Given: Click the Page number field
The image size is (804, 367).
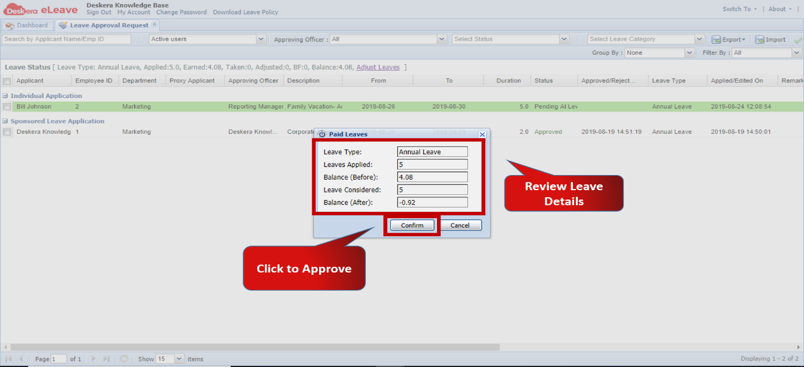Looking at the screenshot, I should coord(59,359).
